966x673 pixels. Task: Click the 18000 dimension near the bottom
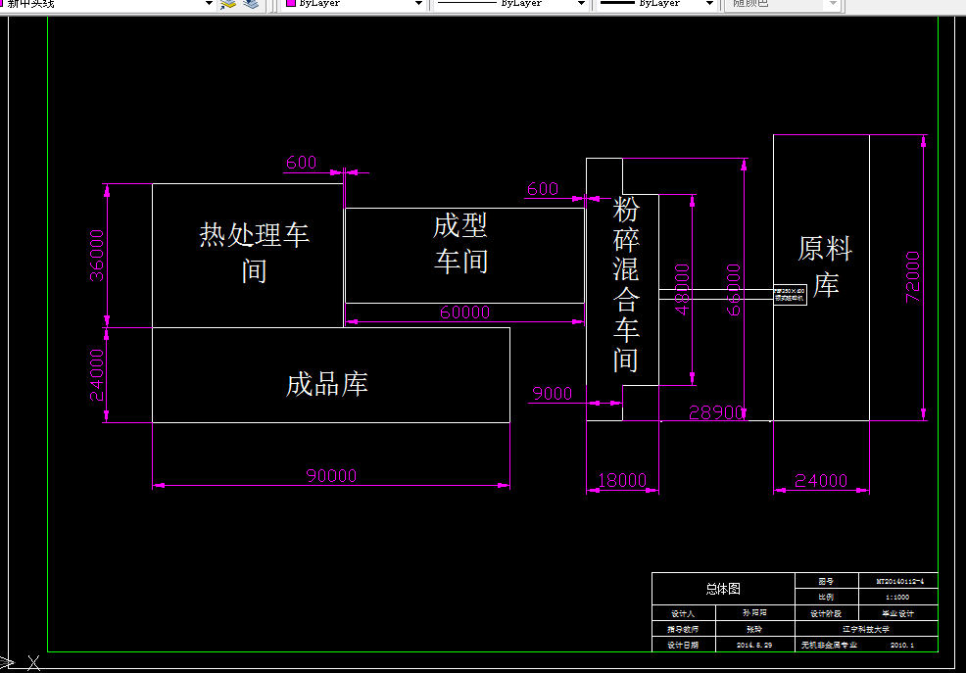(x=621, y=480)
